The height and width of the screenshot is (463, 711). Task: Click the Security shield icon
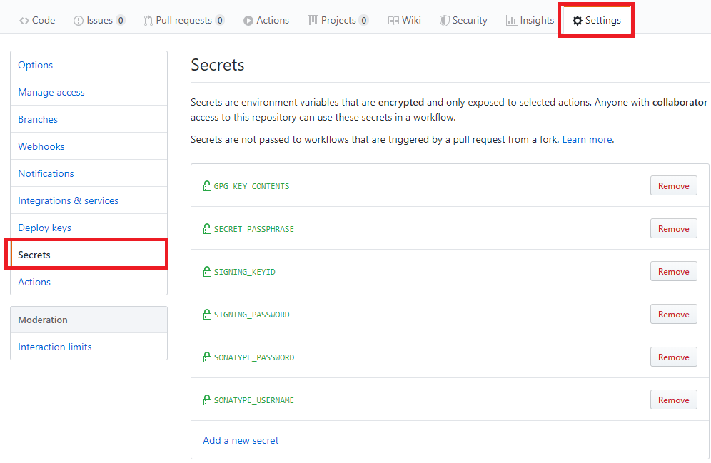coord(445,20)
